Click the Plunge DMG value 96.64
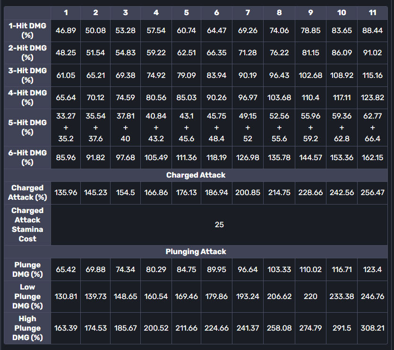This screenshot has width=394, height=350. click(x=248, y=269)
